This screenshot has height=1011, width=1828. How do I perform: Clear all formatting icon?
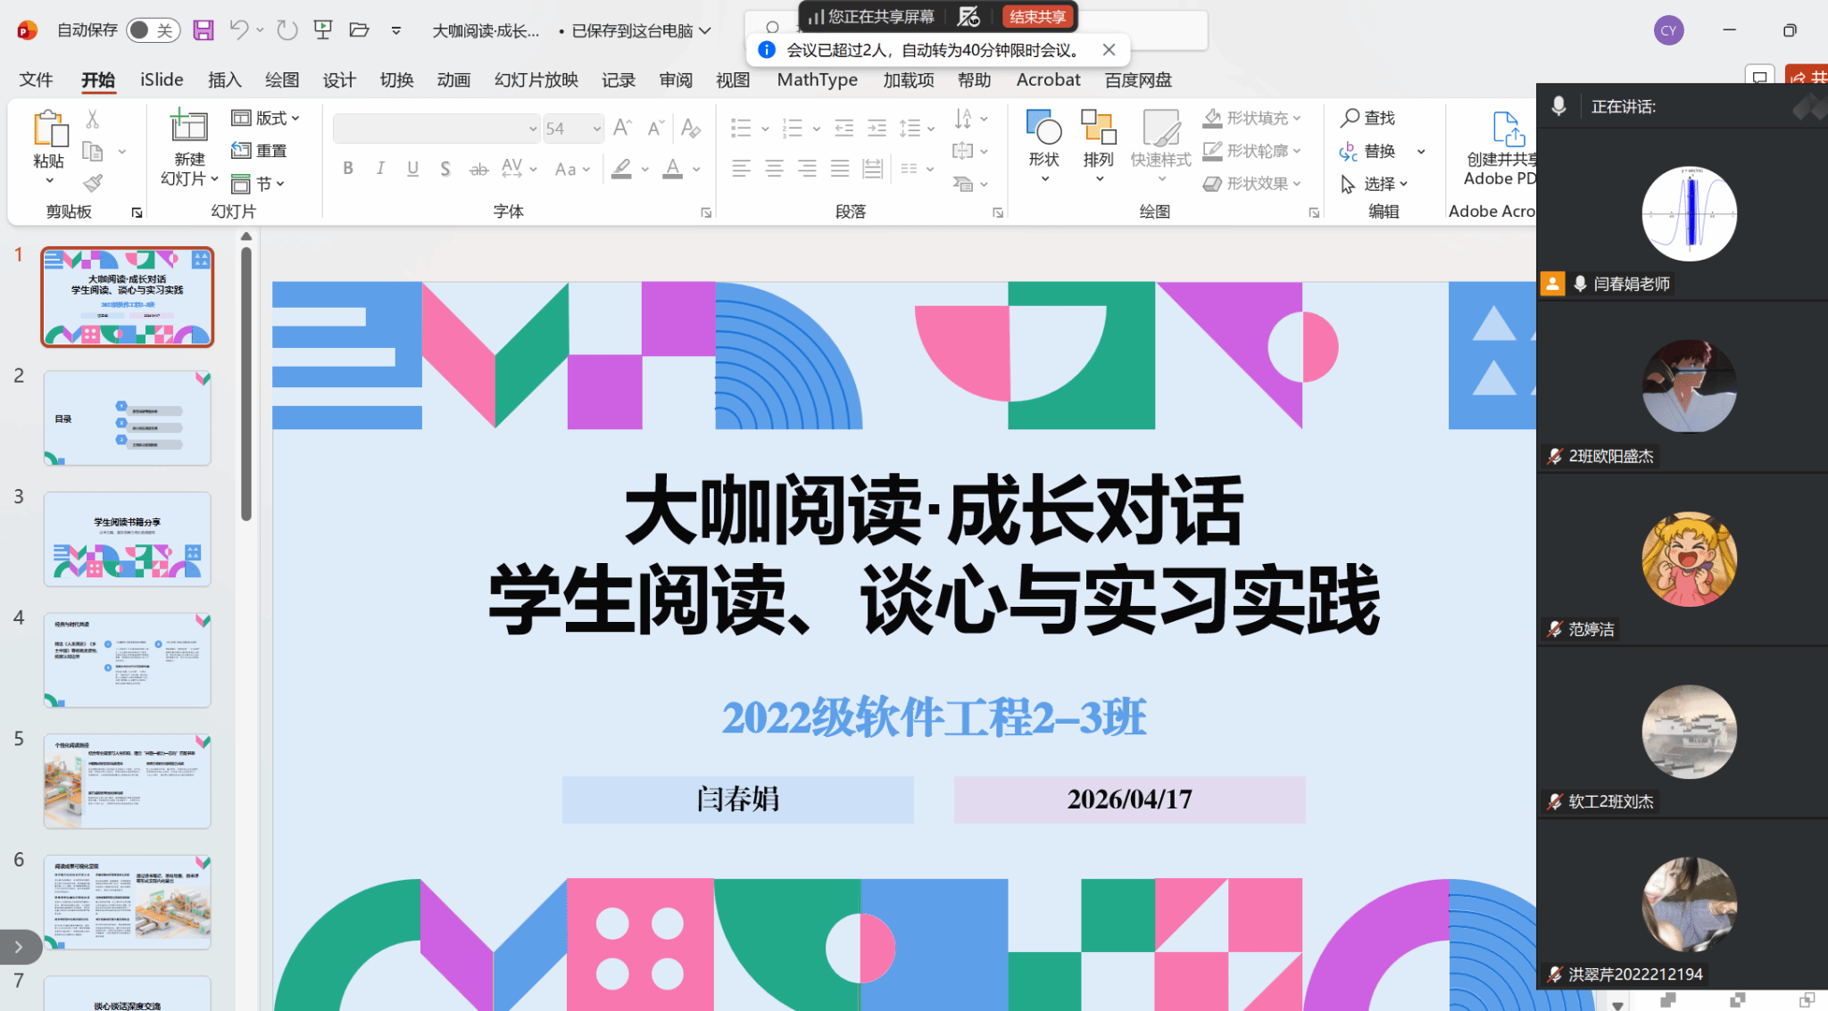690,128
